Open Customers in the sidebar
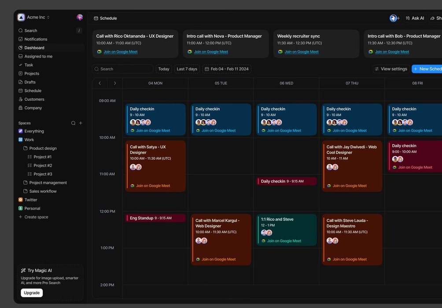Image resolution: width=442 pixels, height=308 pixels. (50, 99)
